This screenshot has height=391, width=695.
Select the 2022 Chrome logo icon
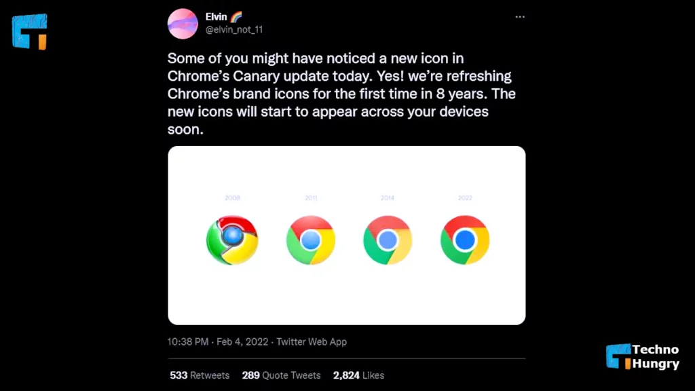(464, 239)
